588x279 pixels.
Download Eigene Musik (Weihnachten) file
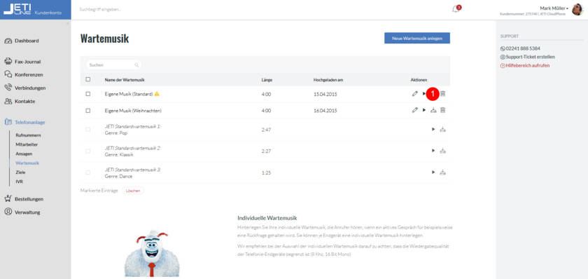pos(433,110)
